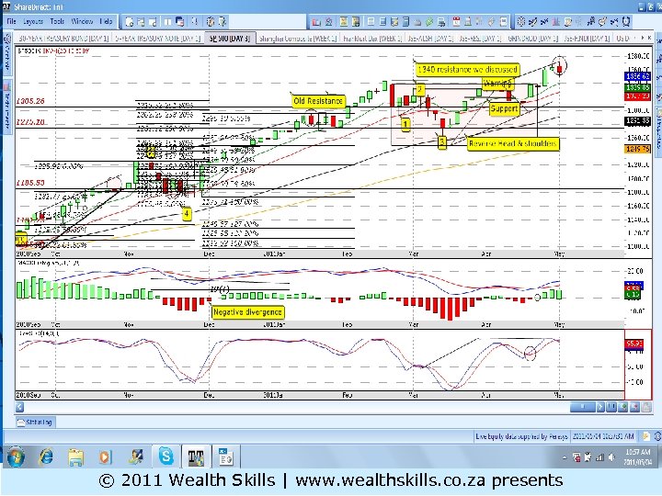662x496 pixels.
Task: Click the 1185.50 price level label
Action: (x=30, y=183)
